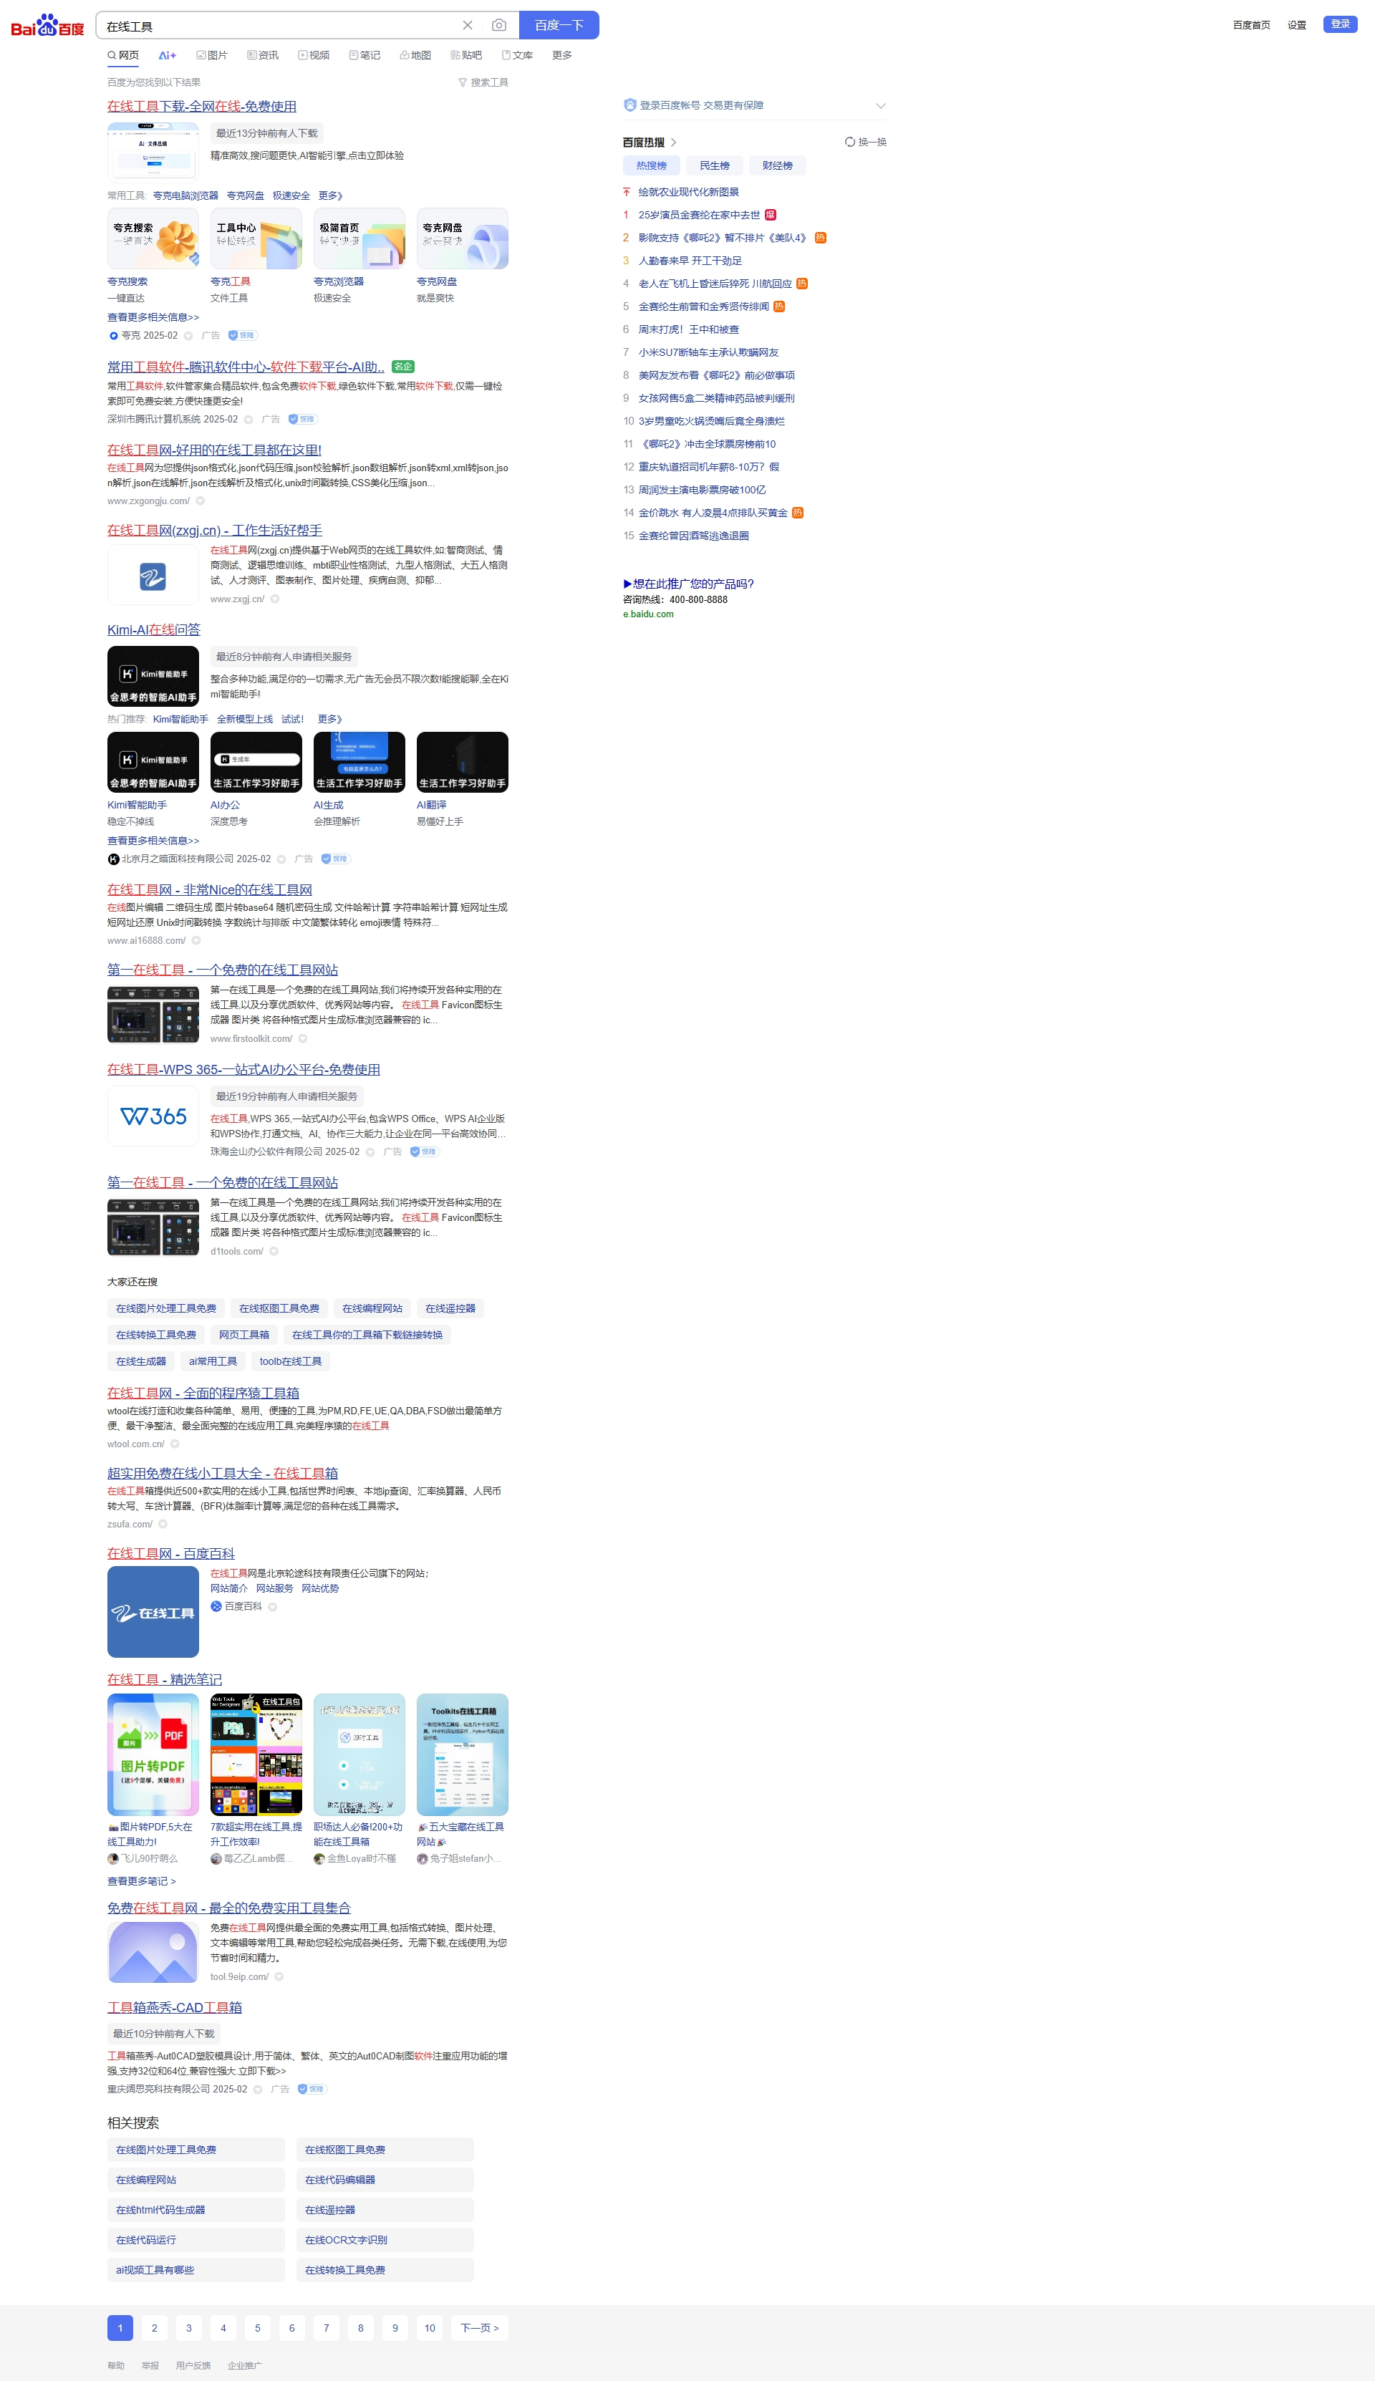Image resolution: width=1375 pixels, height=2381 pixels.
Task: Click dropdown icon next to www.zxgj.cn
Action: click(275, 599)
